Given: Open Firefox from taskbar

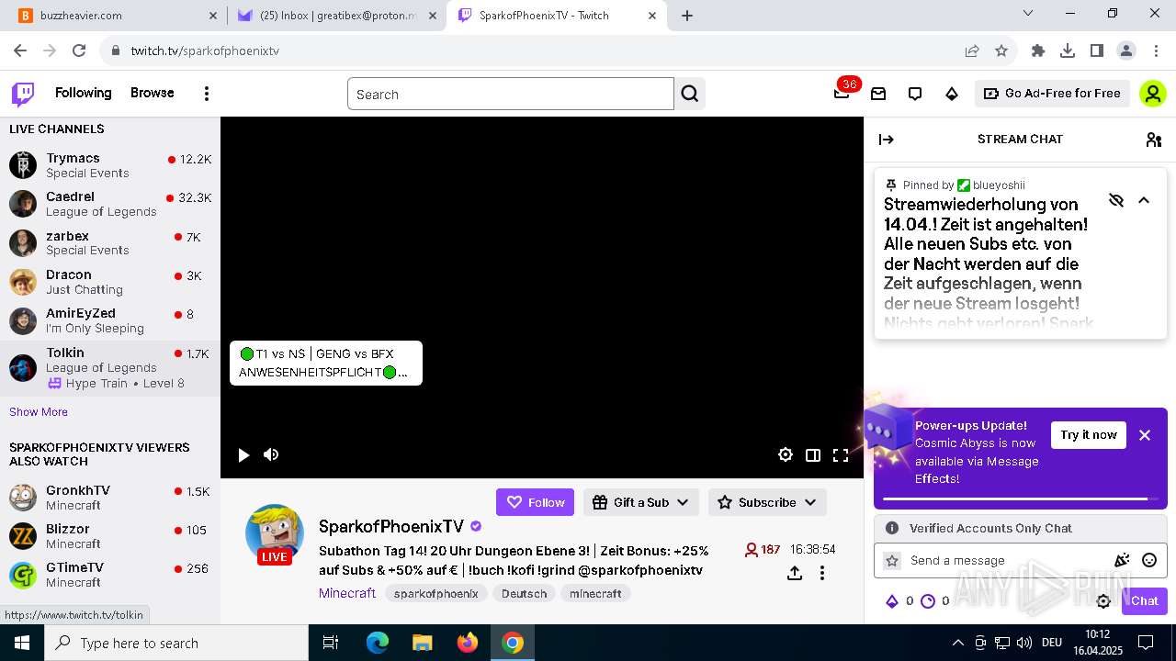Looking at the screenshot, I should point(468,643).
